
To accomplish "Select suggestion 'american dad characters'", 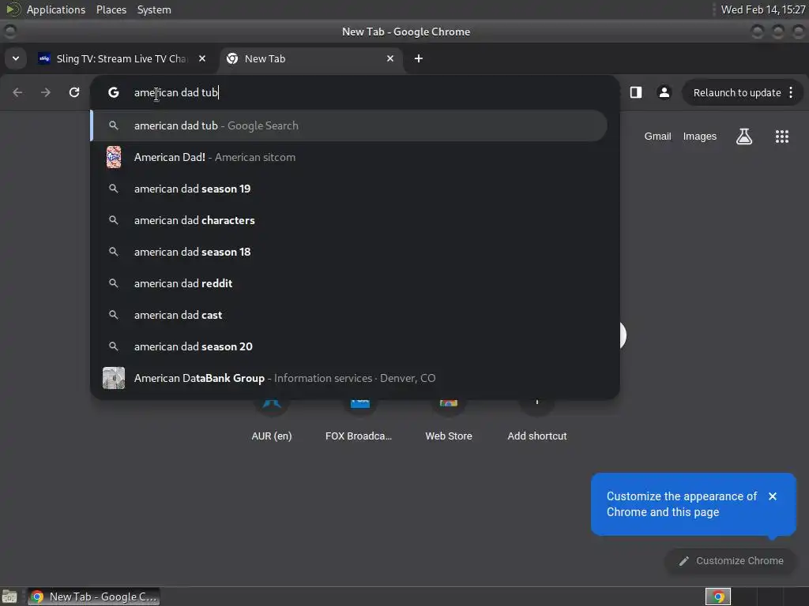I will tap(348, 220).
